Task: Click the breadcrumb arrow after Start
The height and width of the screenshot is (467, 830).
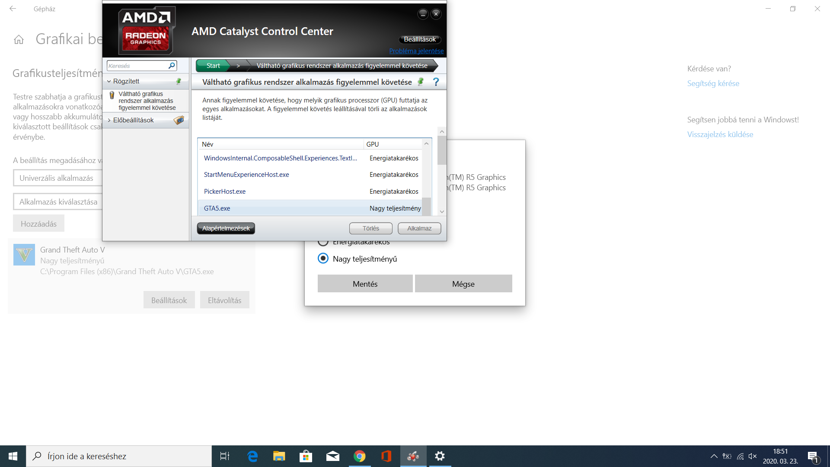Action: 238,66
